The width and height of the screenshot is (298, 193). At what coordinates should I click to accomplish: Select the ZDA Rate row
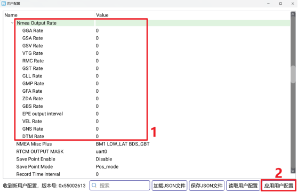(x=147, y=99)
